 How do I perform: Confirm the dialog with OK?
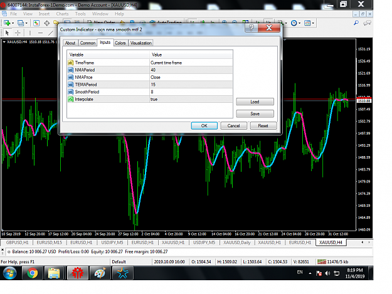(x=204, y=125)
